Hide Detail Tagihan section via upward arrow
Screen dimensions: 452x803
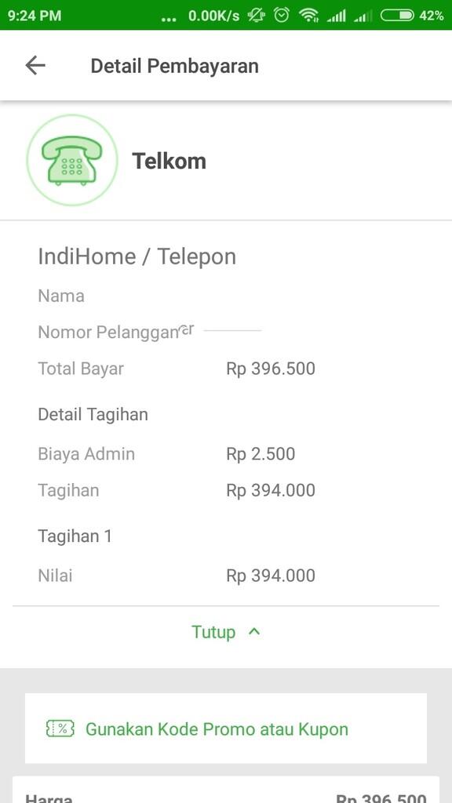tap(253, 632)
